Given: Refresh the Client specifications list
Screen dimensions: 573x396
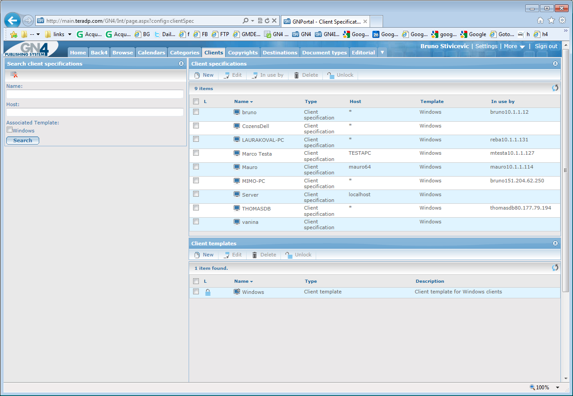Looking at the screenshot, I should click(555, 88).
